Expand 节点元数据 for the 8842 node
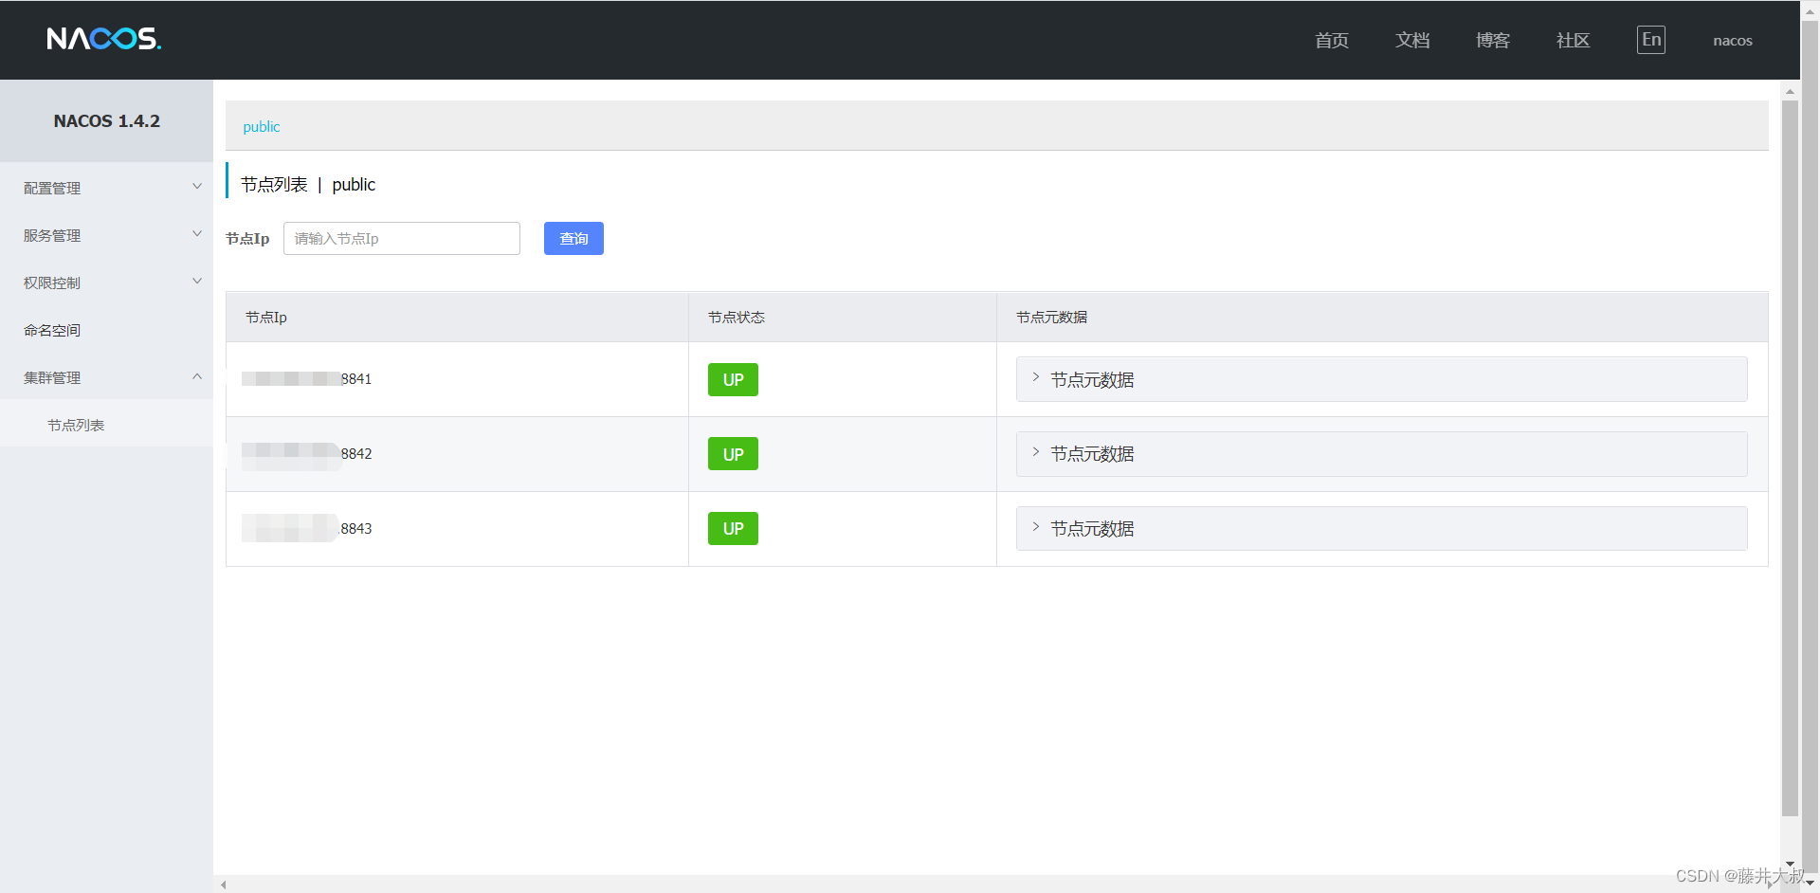Image resolution: width=1820 pixels, height=893 pixels. coord(1381,454)
